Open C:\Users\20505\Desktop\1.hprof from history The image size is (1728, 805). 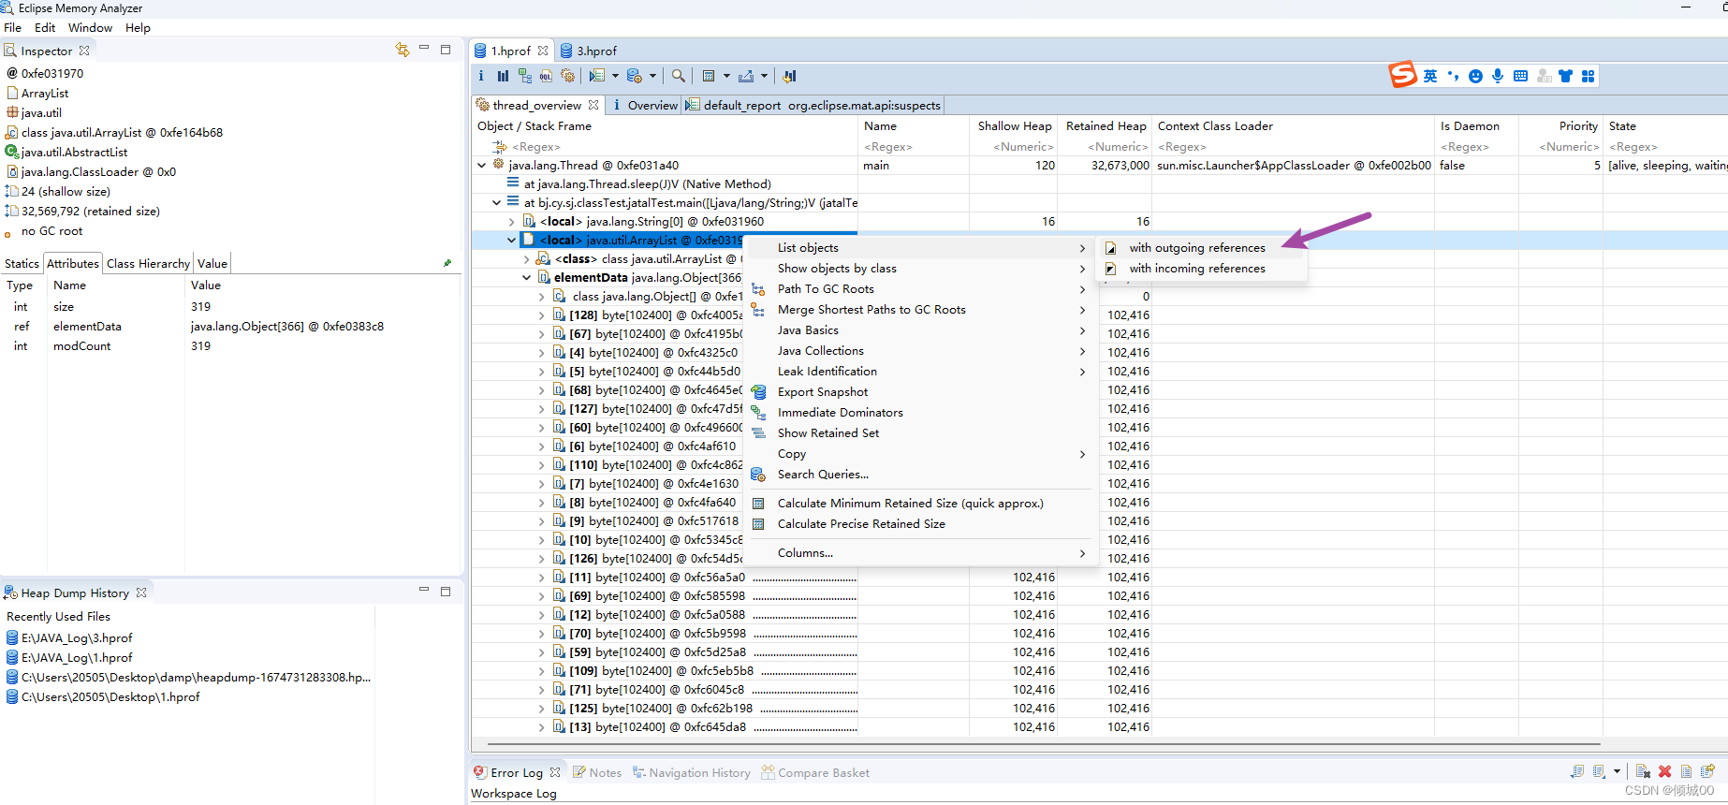pyautogui.click(x=110, y=696)
